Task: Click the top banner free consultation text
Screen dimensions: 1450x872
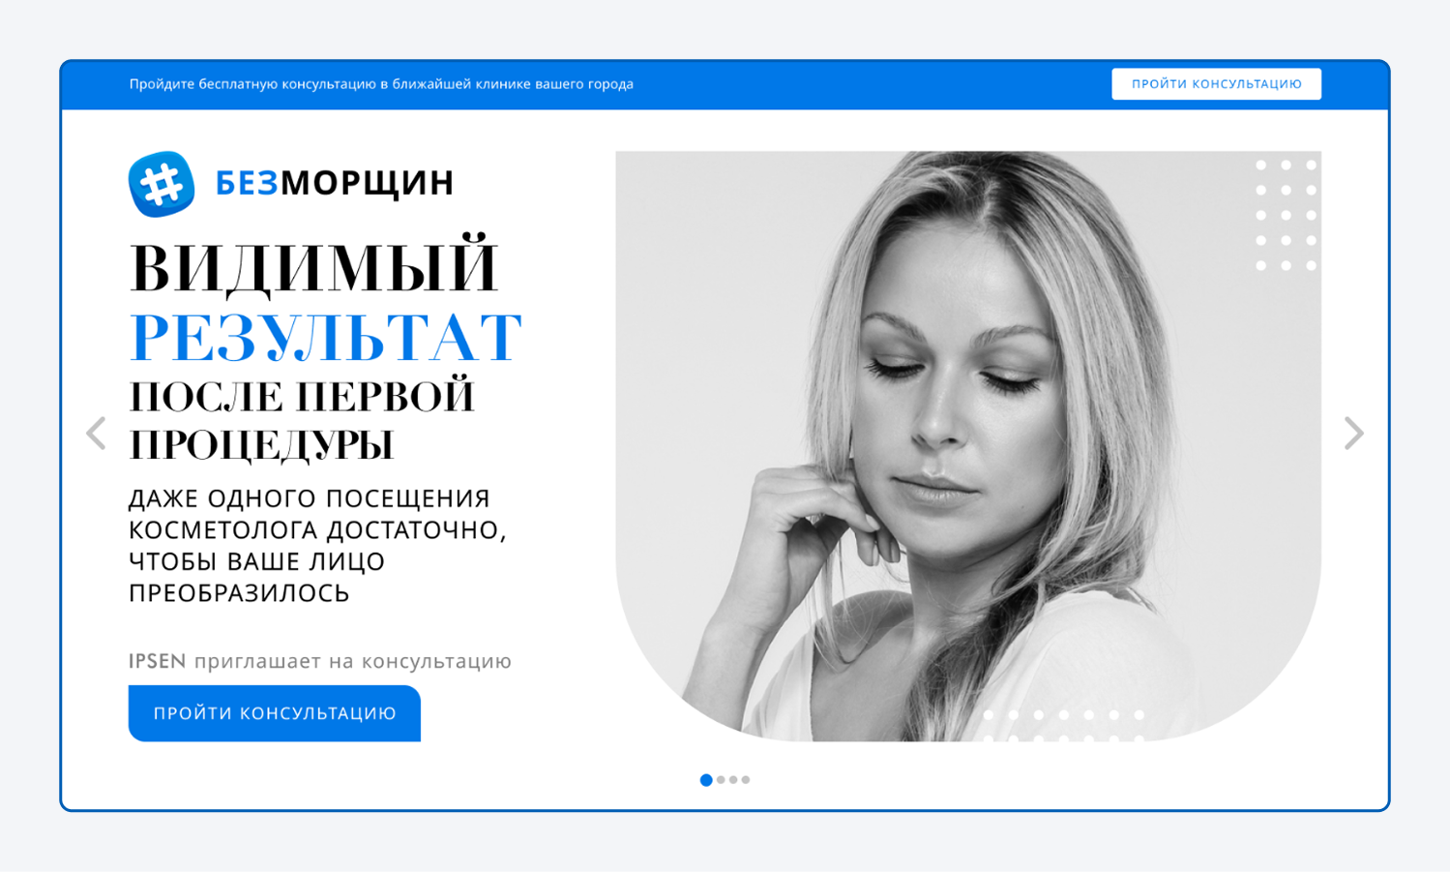Action: point(381,84)
